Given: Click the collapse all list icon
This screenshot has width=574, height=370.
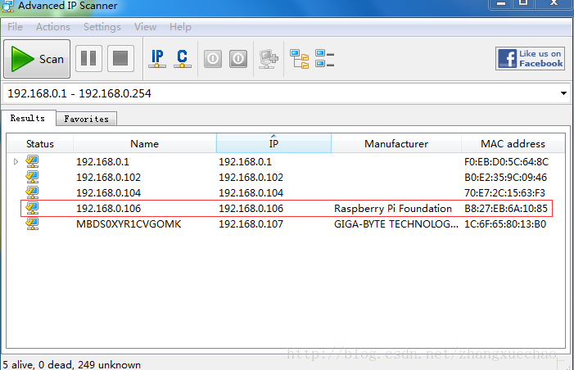Looking at the screenshot, I should (x=325, y=59).
